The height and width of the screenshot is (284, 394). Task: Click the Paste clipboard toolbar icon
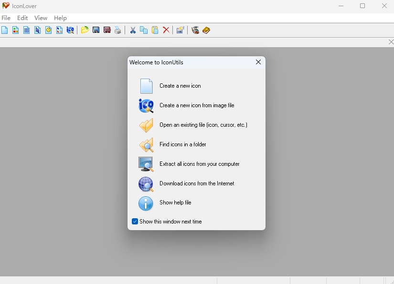[155, 30]
